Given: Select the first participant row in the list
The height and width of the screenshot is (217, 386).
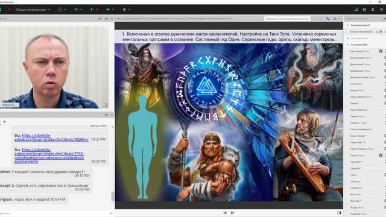Looking at the screenshot, I should pyautogui.click(x=365, y=51).
